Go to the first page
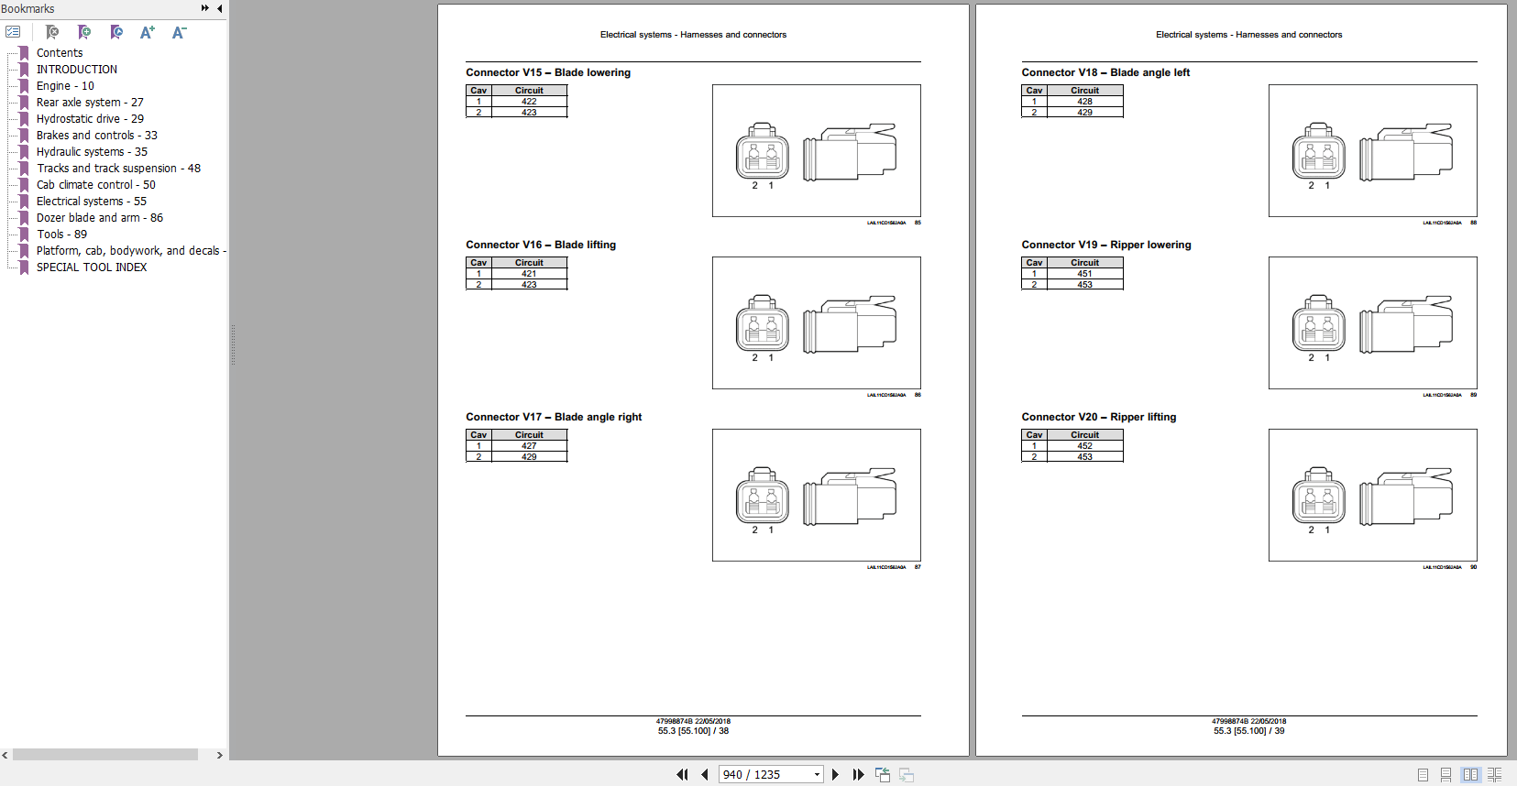This screenshot has width=1517, height=786. (682, 775)
